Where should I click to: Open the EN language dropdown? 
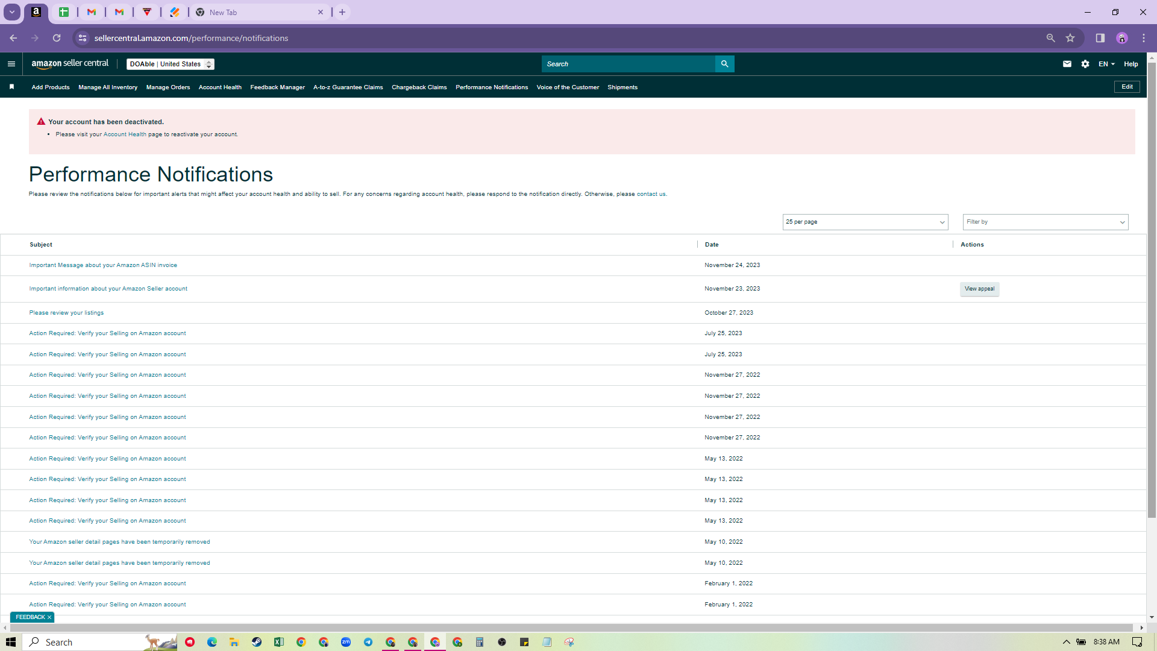click(1106, 64)
